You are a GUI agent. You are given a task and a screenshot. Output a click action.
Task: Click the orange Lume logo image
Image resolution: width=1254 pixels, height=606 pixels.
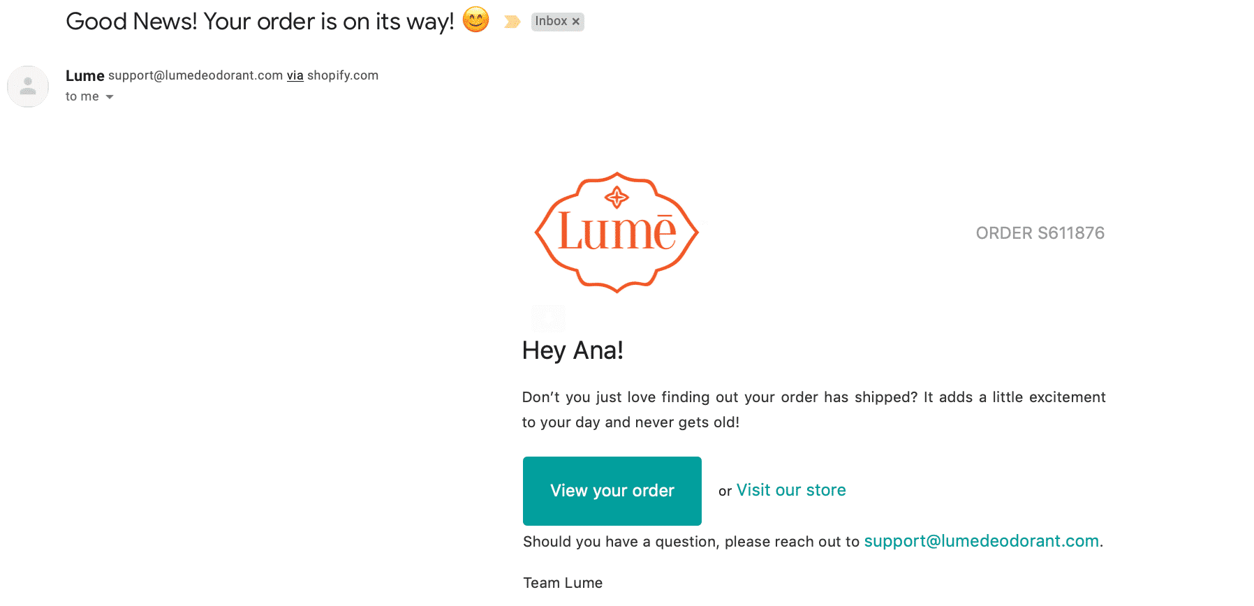point(617,232)
